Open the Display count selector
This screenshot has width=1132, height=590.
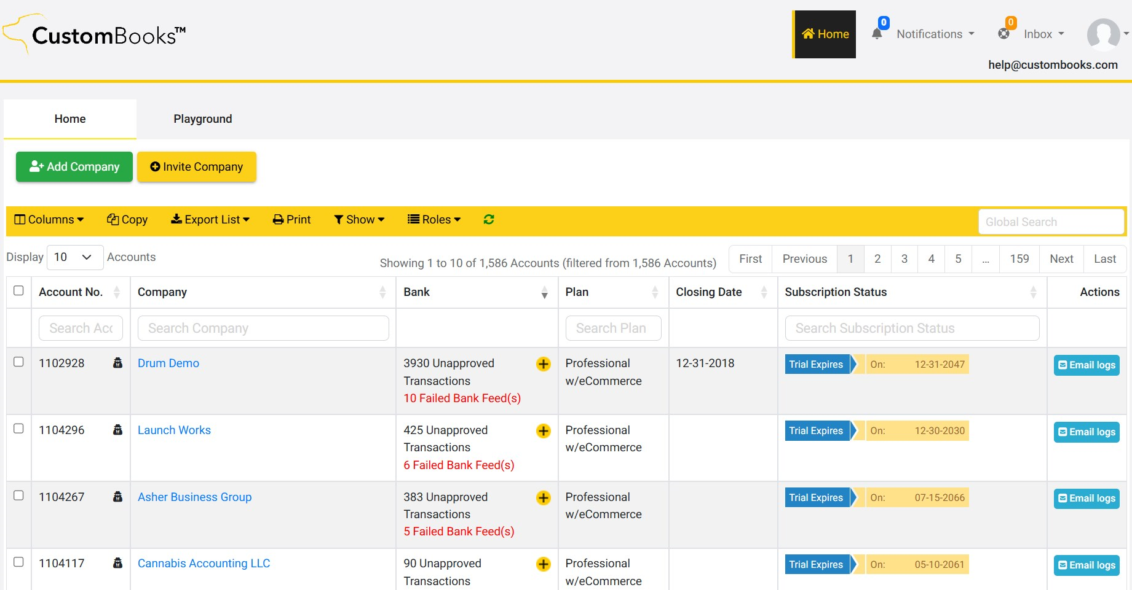pyautogui.click(x=74, y=257)
